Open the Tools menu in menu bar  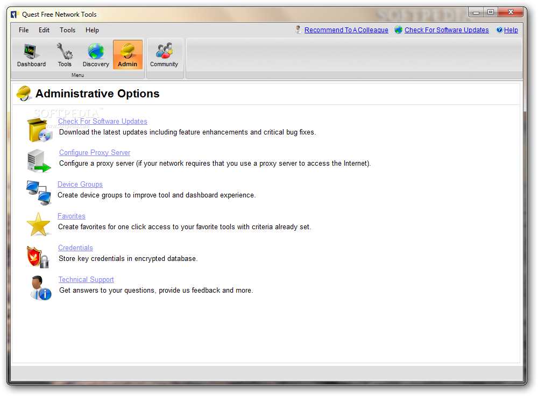click(x=67, y=30)
